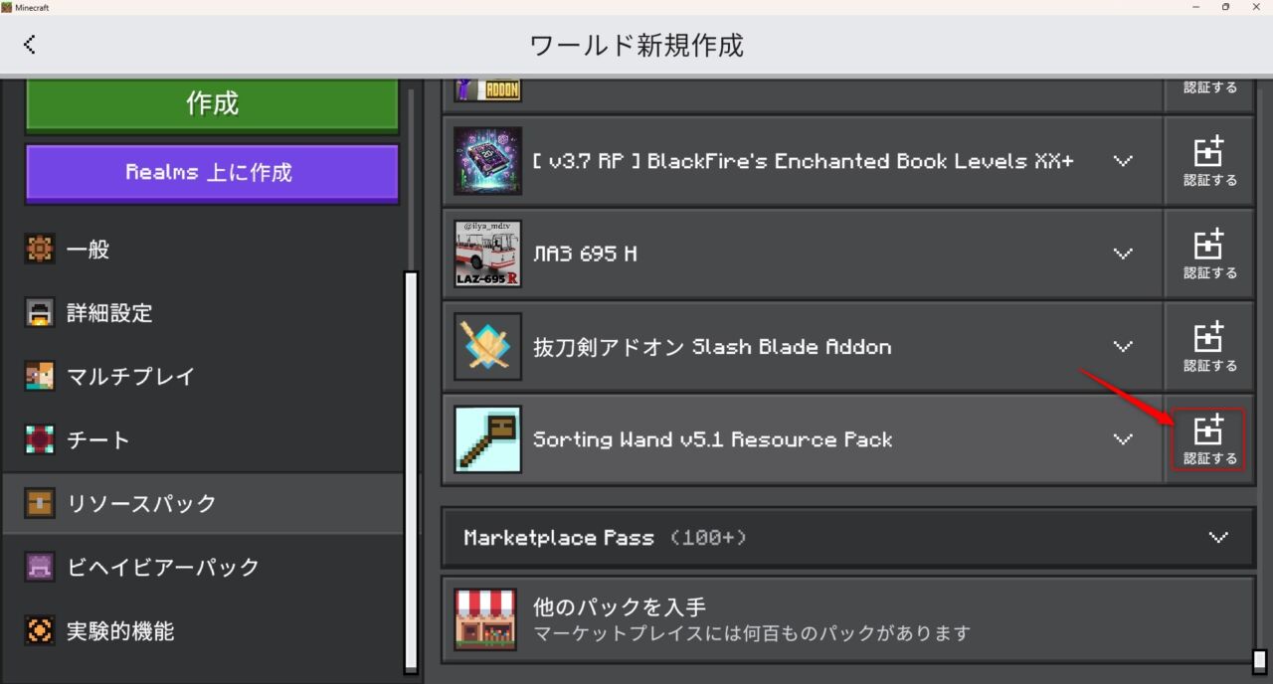This screenshot has height=684, width=1273.
Task: Open 他のパックを入手 marketplace link
Action: 848,619
